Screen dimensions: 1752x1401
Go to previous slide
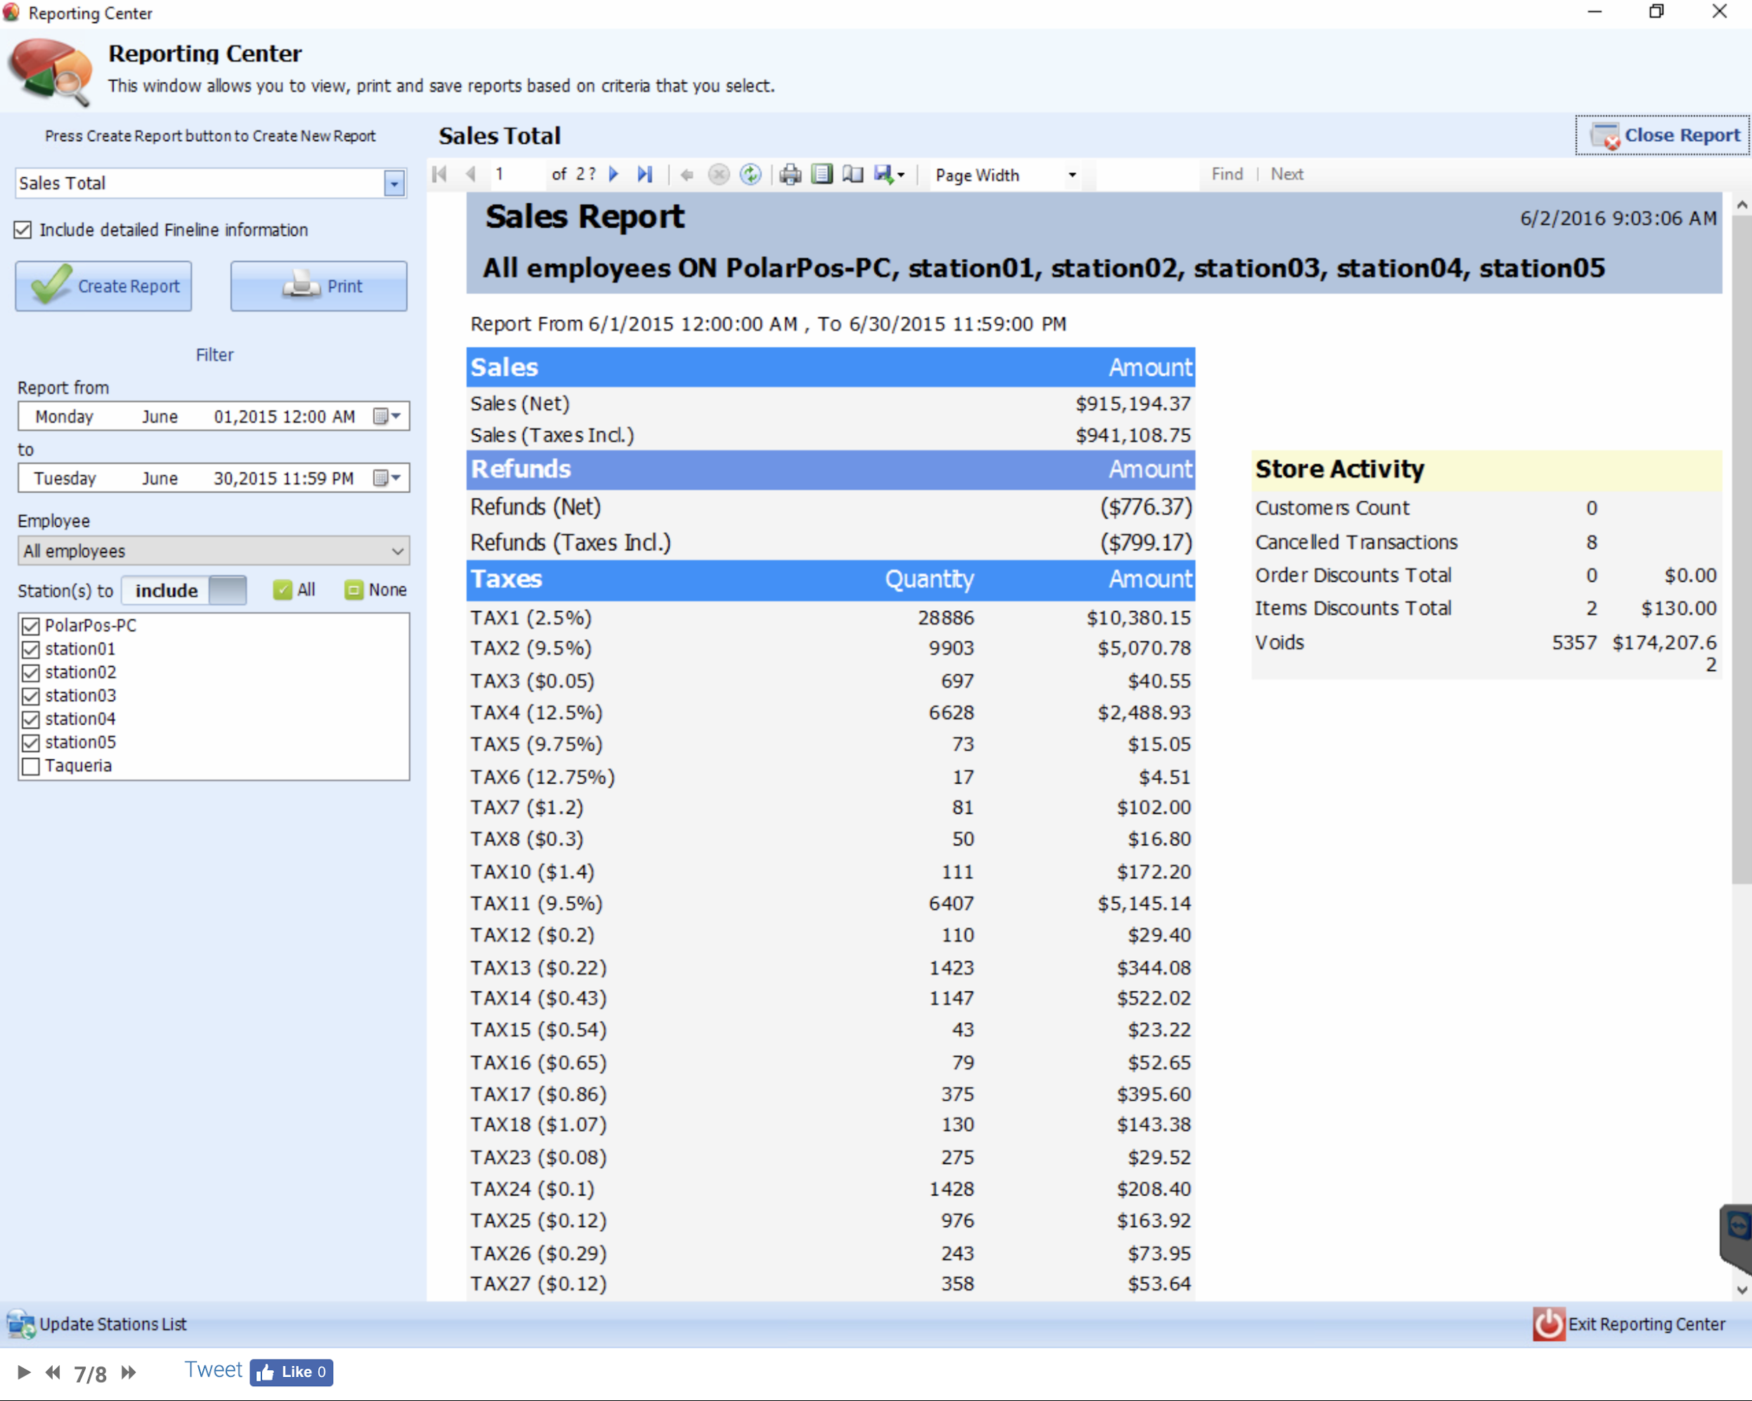pyautogui.click(x=53, y=1373)
